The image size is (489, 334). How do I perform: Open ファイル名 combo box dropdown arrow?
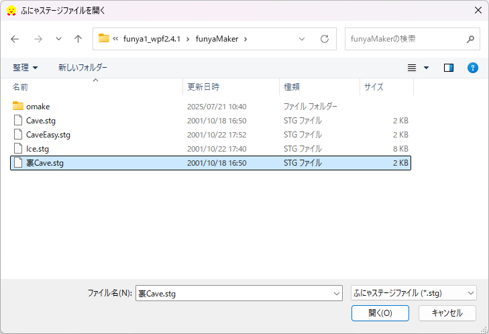click(337, 294)
